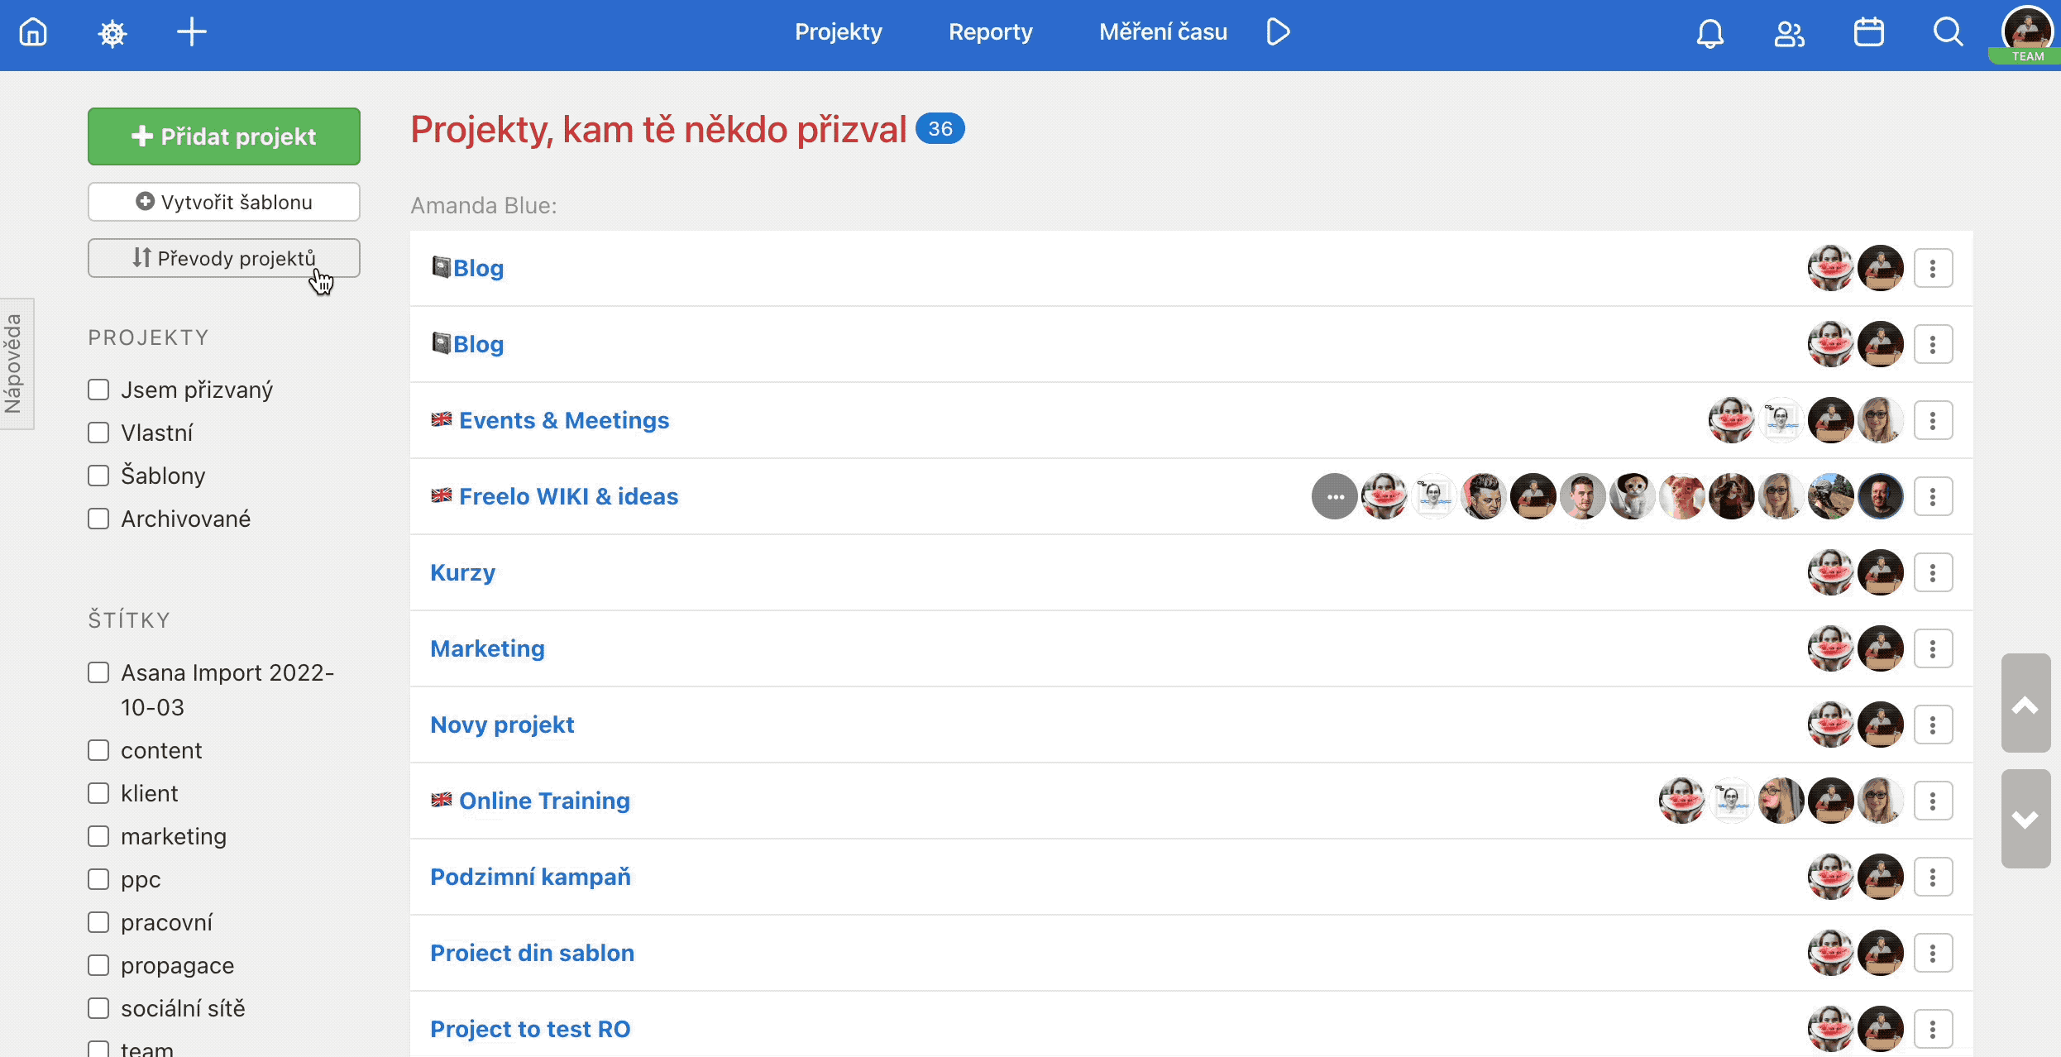Check the ppc label filter

pos(98,879)
